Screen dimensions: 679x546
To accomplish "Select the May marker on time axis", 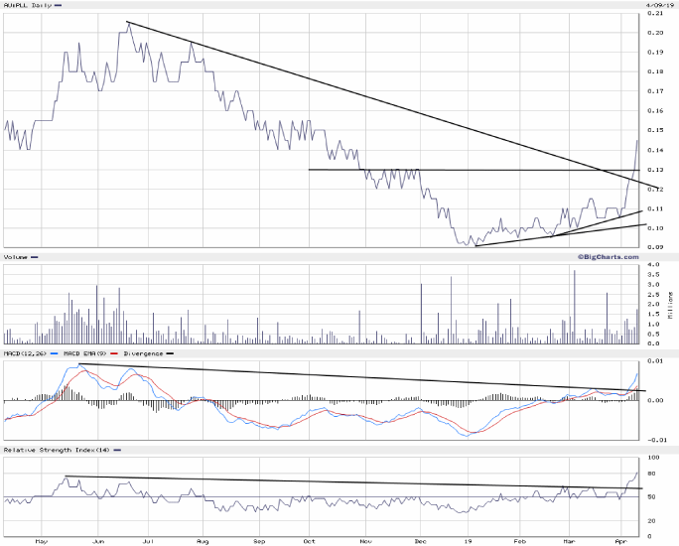I will point(41,541).
